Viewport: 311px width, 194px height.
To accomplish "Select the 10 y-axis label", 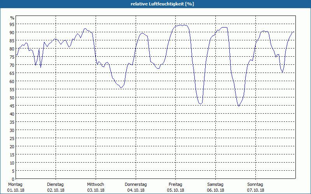I will (x=12, y=163).
